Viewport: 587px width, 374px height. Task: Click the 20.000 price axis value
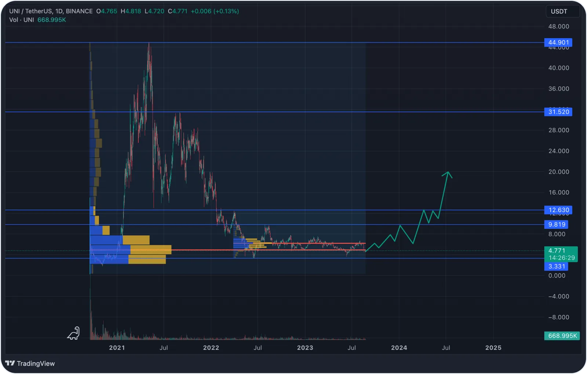tap(559, 172)
